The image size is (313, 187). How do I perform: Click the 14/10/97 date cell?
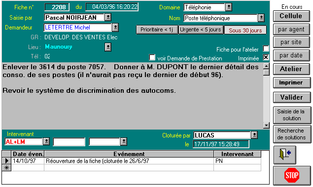tap(28, 161)
